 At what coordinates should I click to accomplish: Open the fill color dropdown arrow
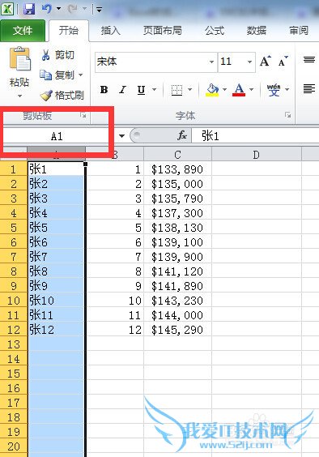click(x=224, y=89)
